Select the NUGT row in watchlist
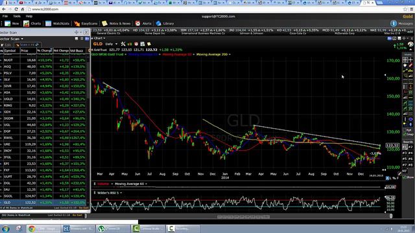The width and height of the screenshot is (415, 233). (x=43, y=60)
